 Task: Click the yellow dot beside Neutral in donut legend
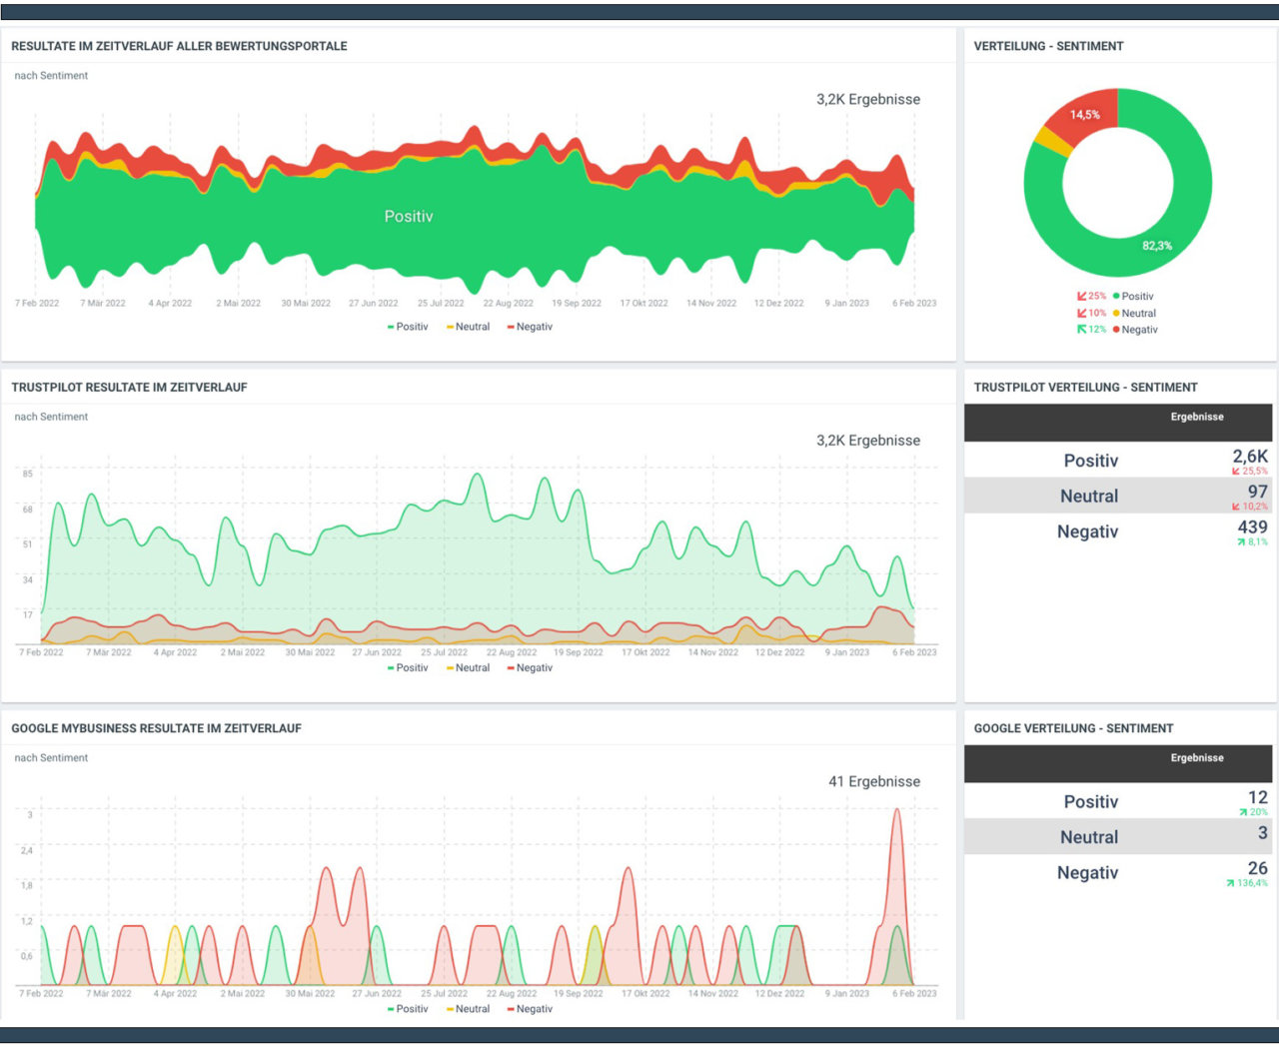pos(1116,313)
